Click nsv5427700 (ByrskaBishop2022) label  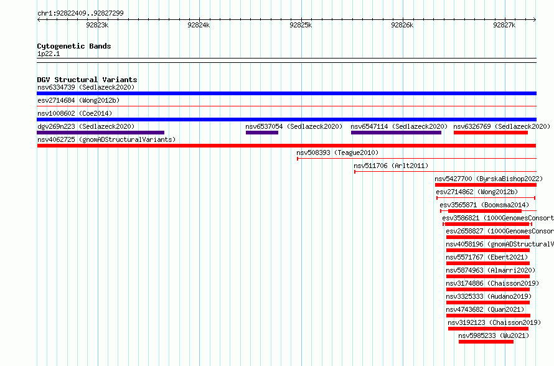pos(489,179)
